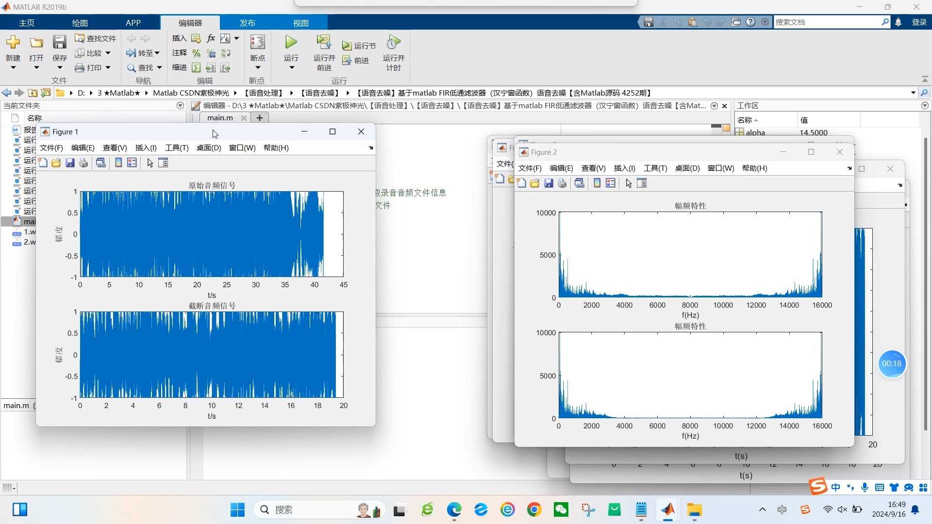Click the Run and Time (运行并计时) icon
The image size is (932, 524).
tap(393, 42)
